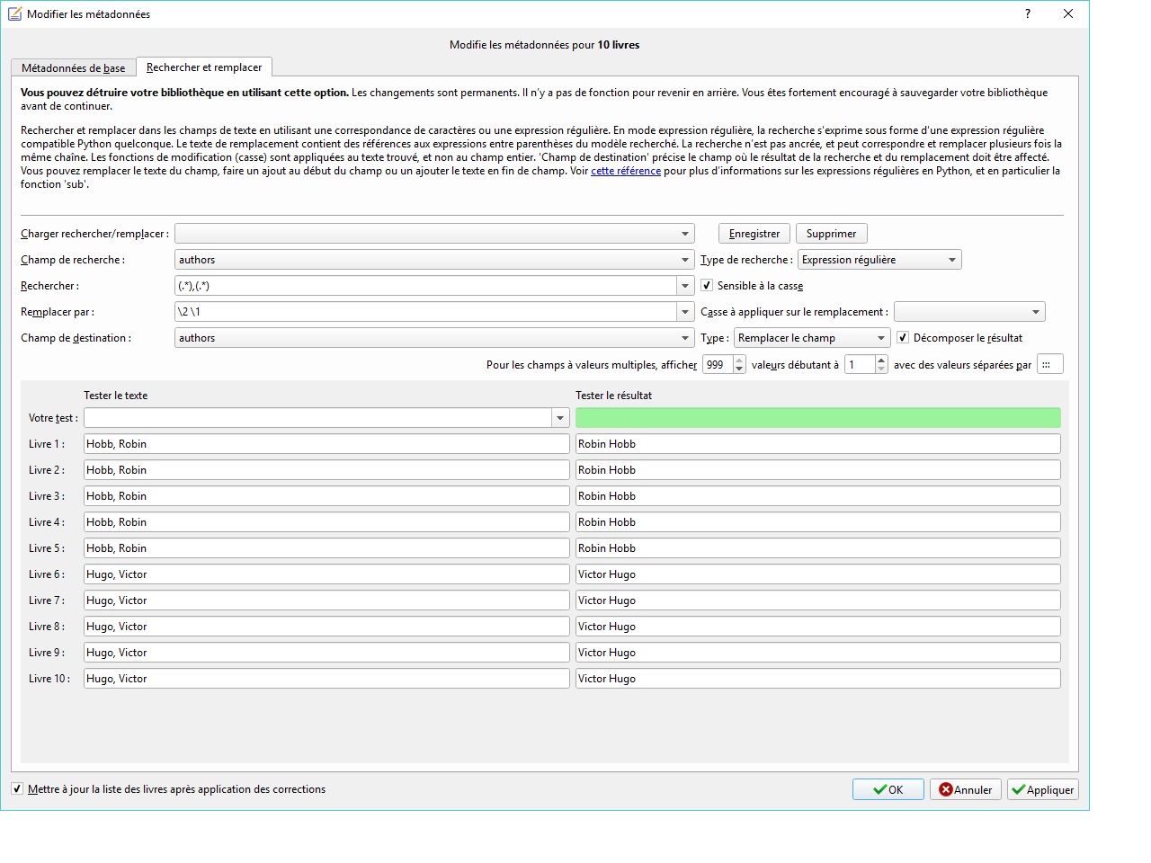
Task: Click the Livre 9 test text field
Action: [x=326, y=653]
